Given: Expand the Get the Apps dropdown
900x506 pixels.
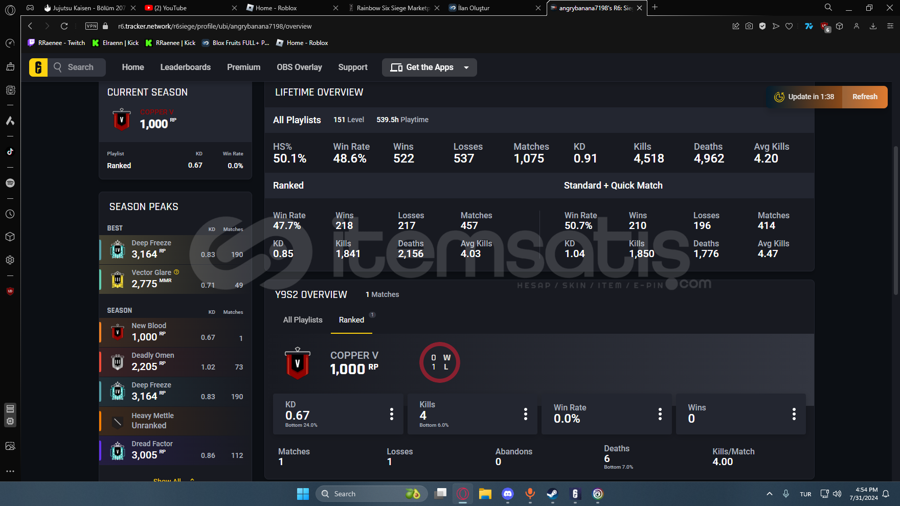Looking at the screenshot, I should point(430,67).
